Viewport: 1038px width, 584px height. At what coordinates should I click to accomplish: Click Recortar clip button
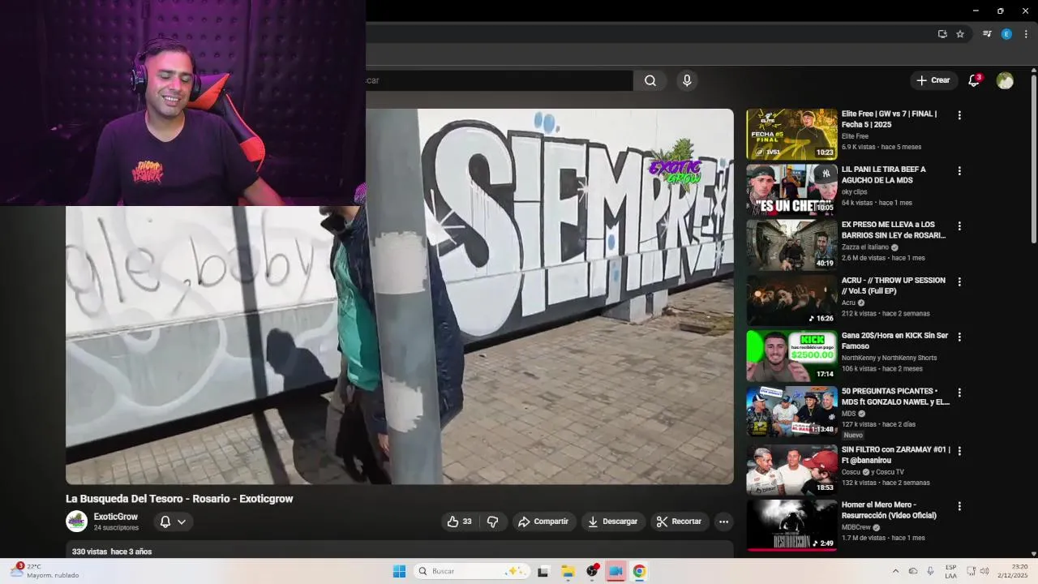(x=679, y=522)
